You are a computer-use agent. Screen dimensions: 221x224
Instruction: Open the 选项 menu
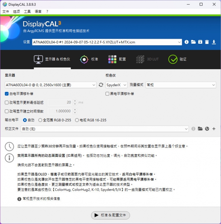16,11
